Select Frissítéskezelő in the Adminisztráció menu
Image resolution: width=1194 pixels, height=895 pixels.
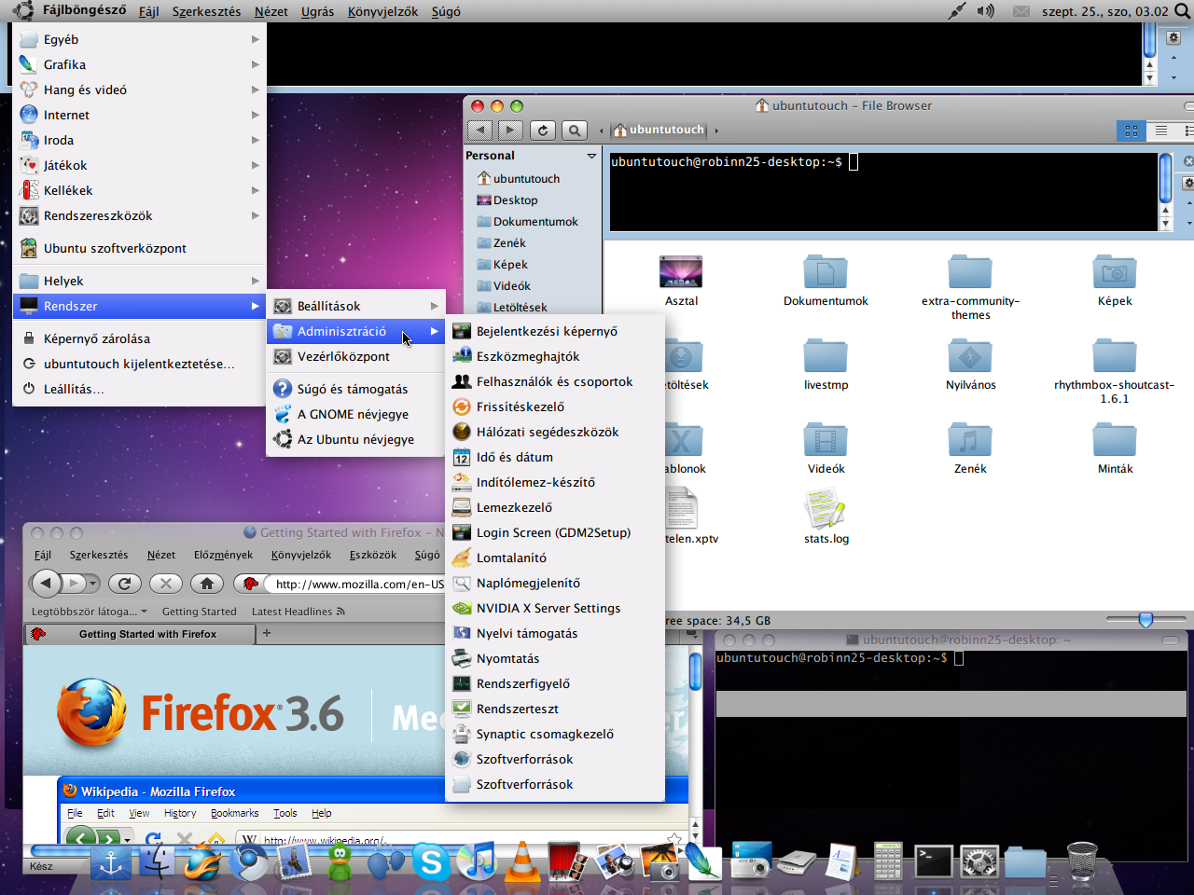point(555,406)
